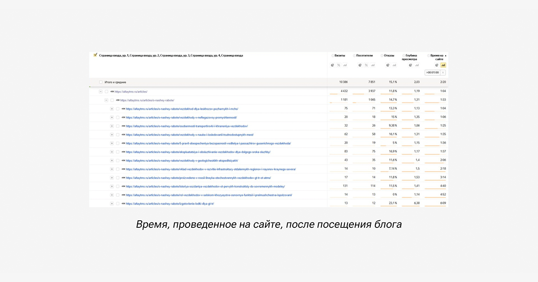This screenshot has width=538, height=282.
Task: Select the Отказы metric radio button
Action: (x=382, y=56)
